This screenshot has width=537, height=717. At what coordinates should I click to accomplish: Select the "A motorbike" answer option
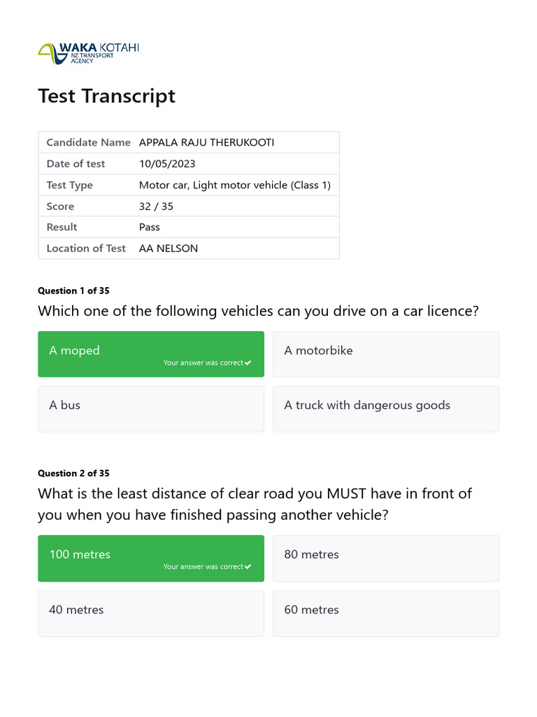[386, 354]
